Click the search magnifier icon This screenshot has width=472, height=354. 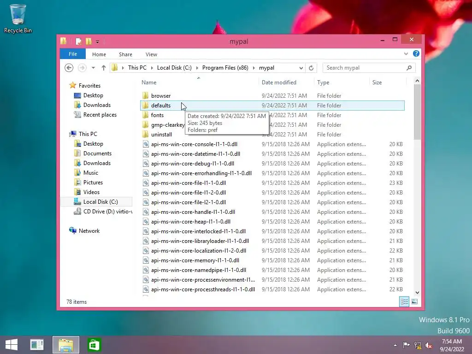click(409, 68)
